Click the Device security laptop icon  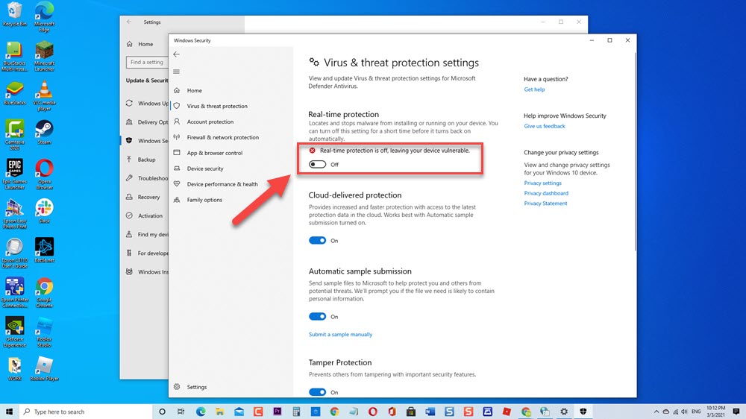pyautogui.click(x=177, y=168)
